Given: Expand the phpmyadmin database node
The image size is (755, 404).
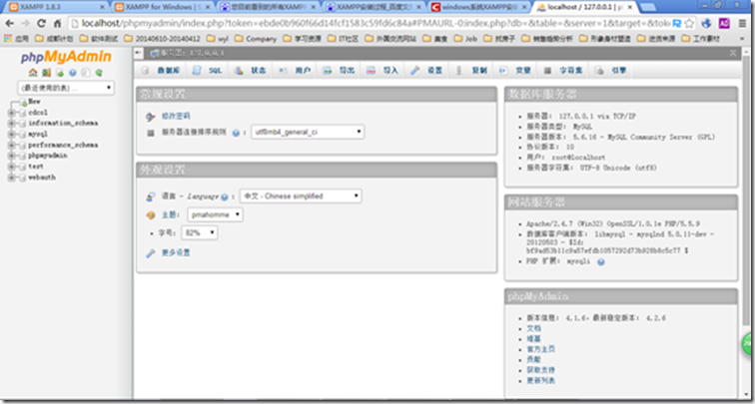Looking at the screenshot, I should tap(12, 156).
